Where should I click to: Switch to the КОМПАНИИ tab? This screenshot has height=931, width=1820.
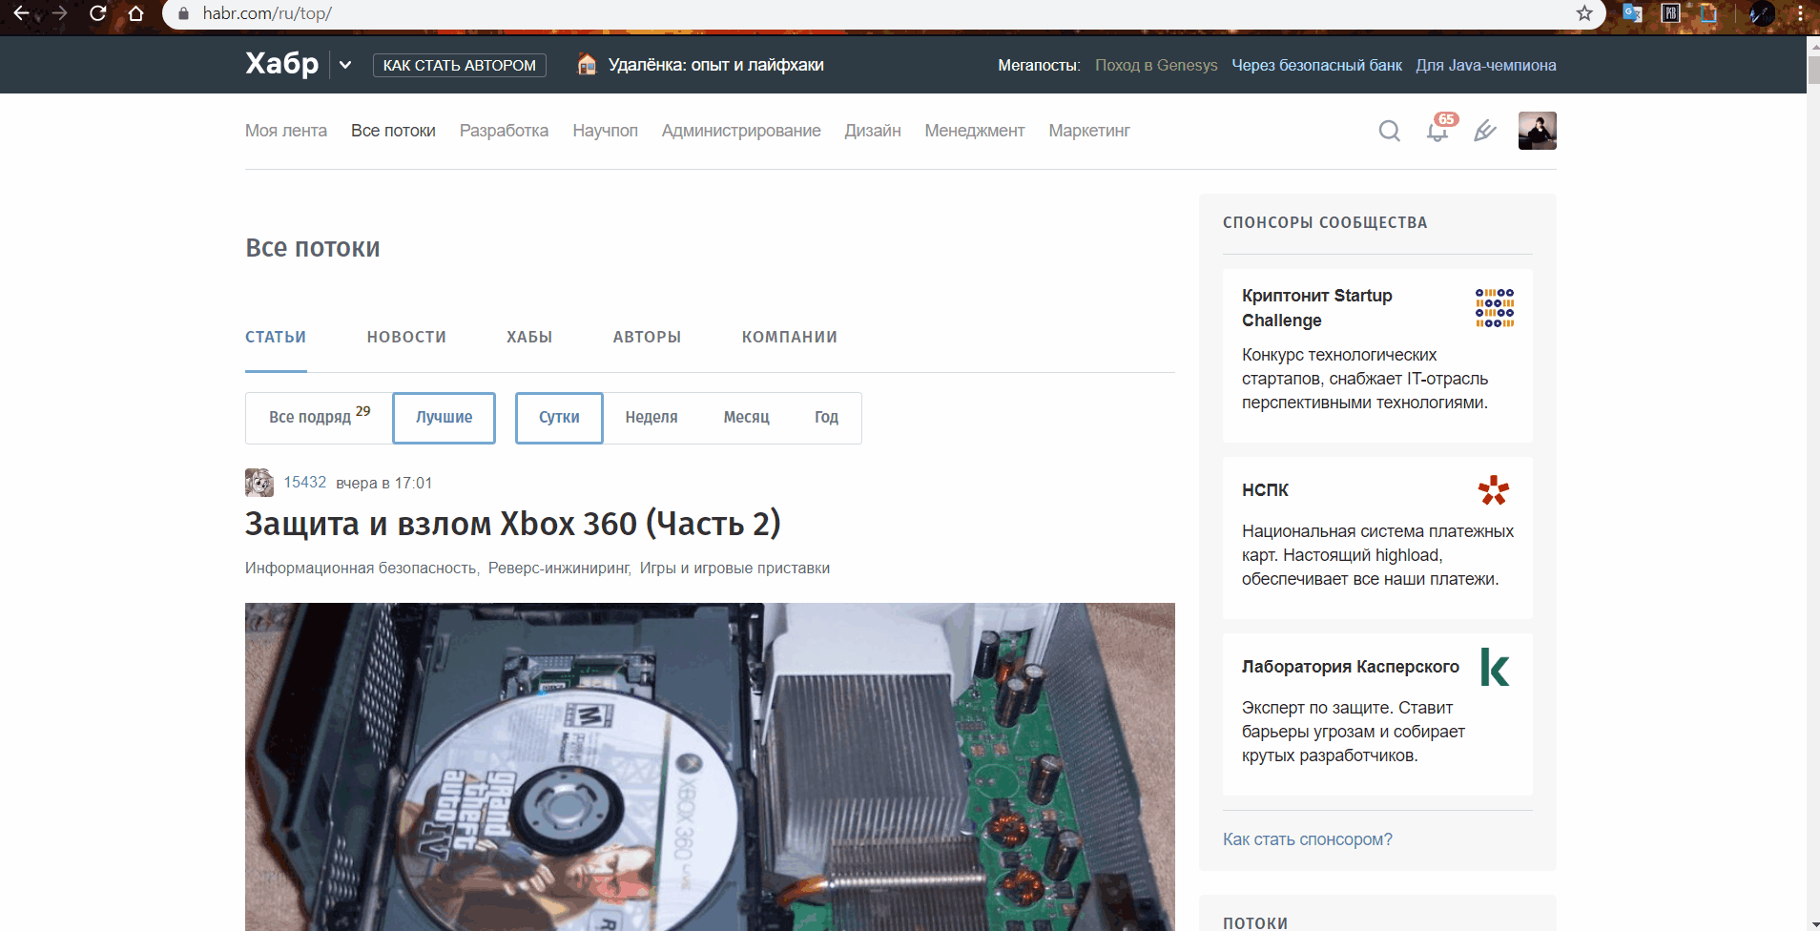(790, 337)
